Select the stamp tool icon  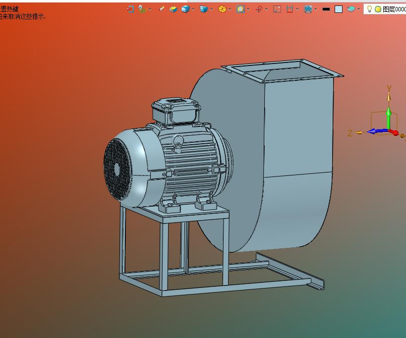pyautogui.click(x=142, y=9)
